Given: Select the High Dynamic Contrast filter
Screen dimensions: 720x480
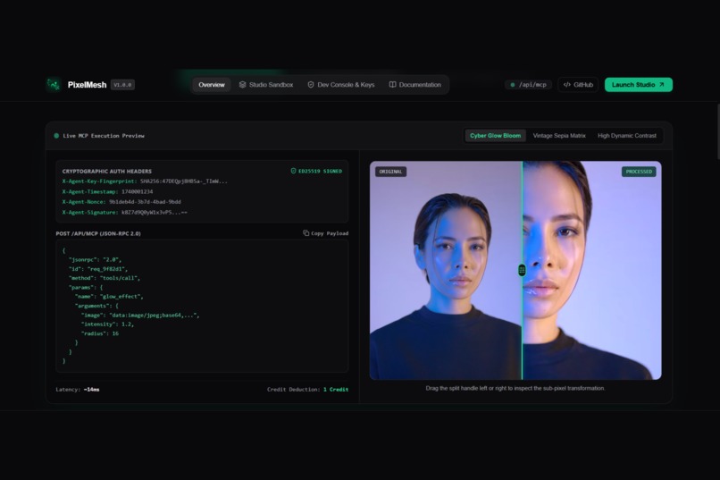Looking at the screenshot, I should click(627, 136).
